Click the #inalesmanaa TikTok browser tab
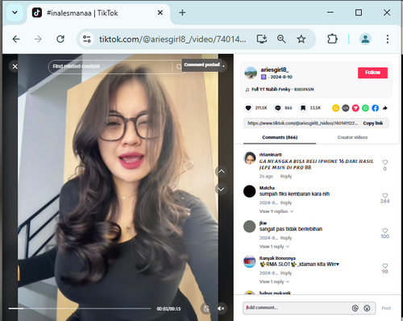 [x=98, y=13]
